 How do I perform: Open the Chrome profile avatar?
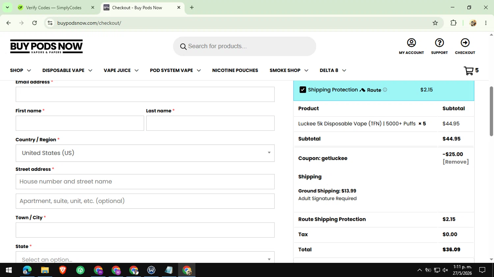click(473, 23)
